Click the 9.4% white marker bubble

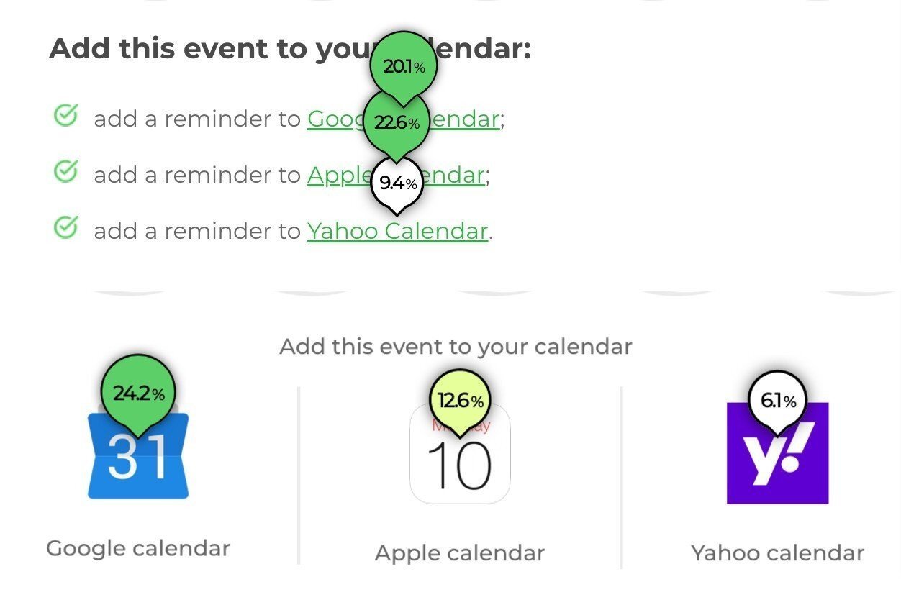pyautogui.click(x=397, y=183)
